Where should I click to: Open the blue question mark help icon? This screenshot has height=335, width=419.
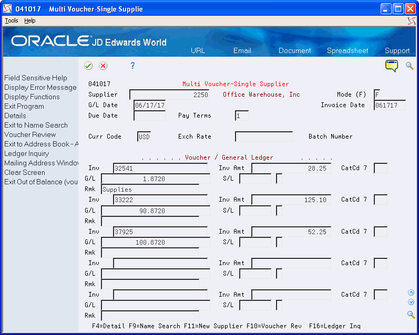point(132,66)
